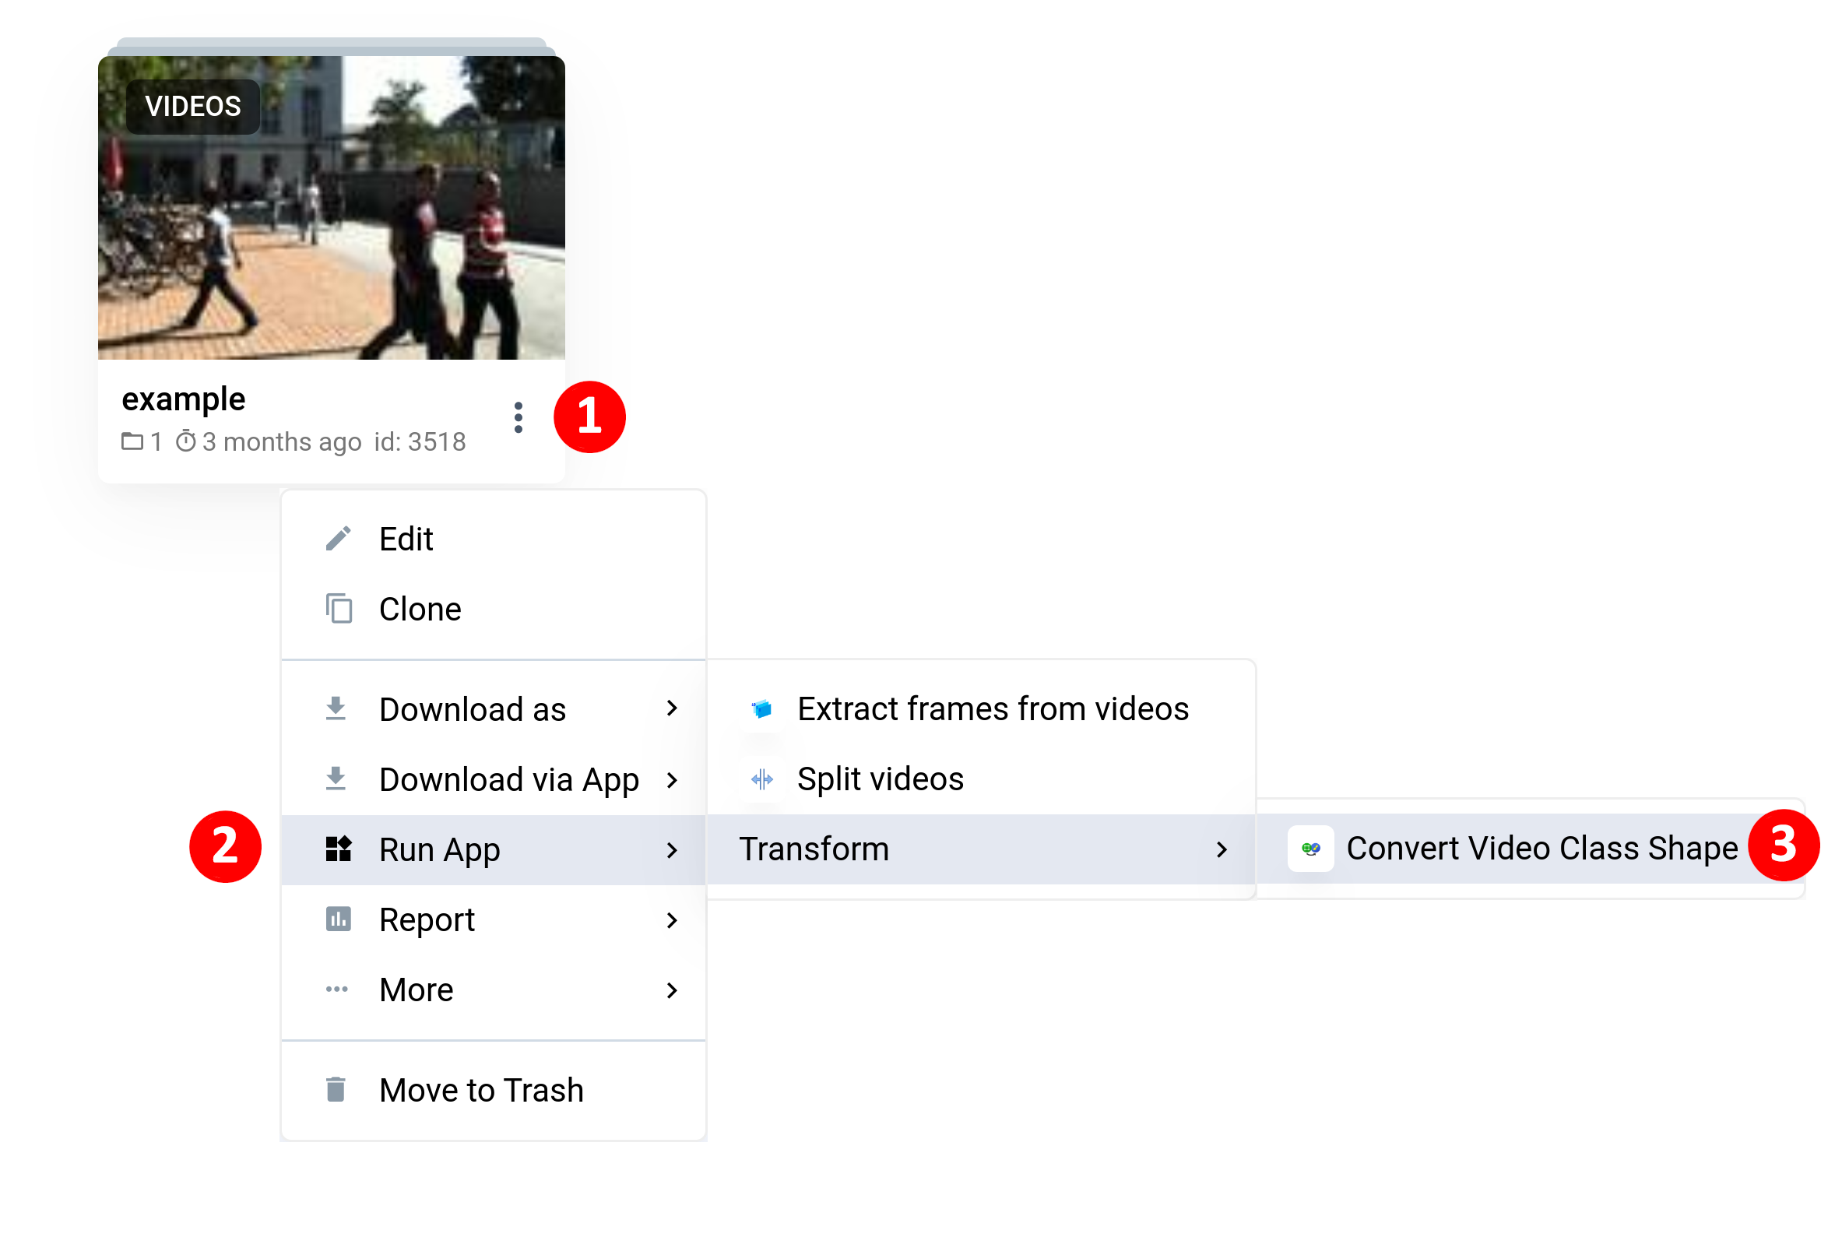The height and width of the screenshot is (1248, 1828).
Task: Expand the Transform submenu chevron
Action: (x=1222, y=849)
